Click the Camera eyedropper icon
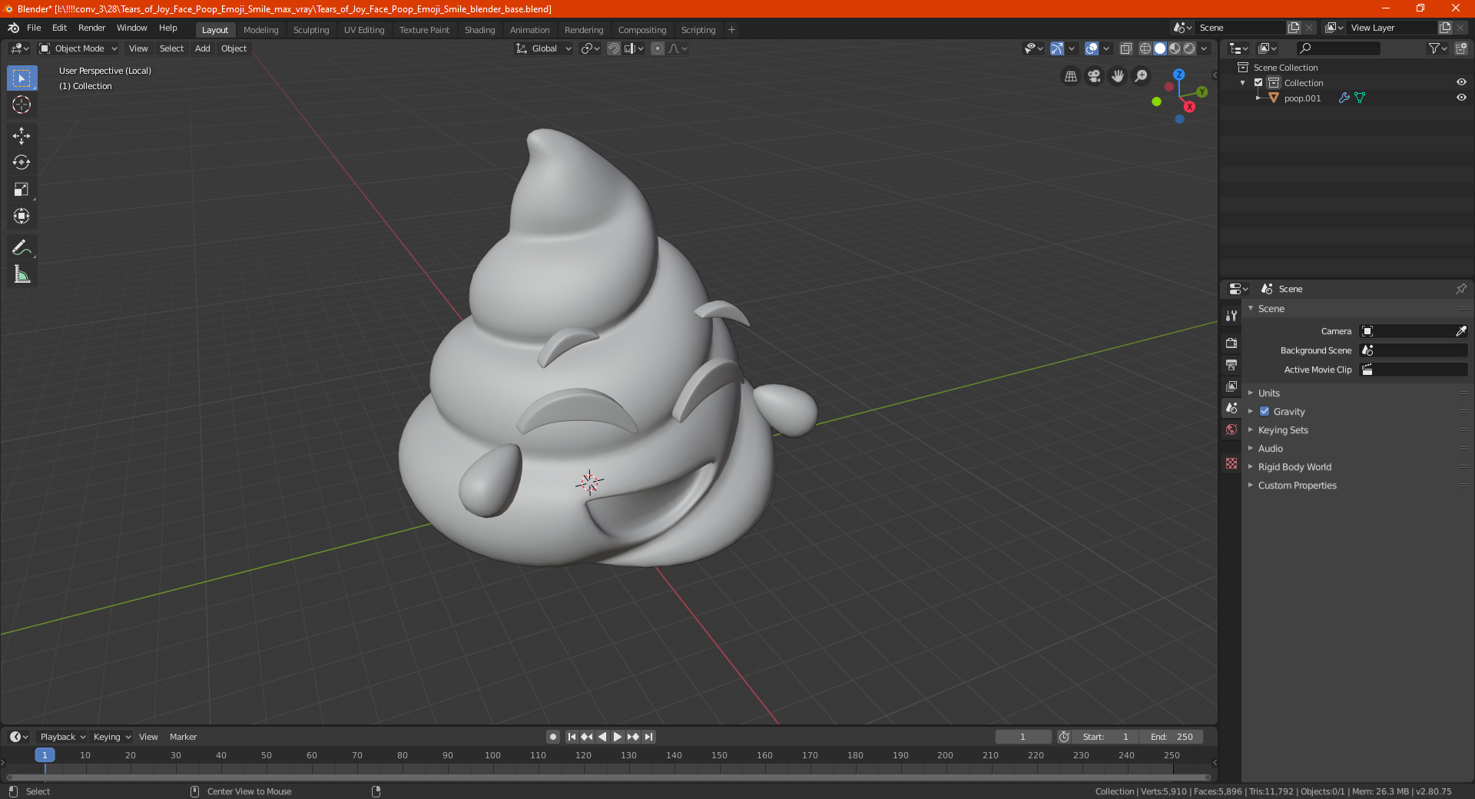The image size is (1475, 799). coord(1460,331)
